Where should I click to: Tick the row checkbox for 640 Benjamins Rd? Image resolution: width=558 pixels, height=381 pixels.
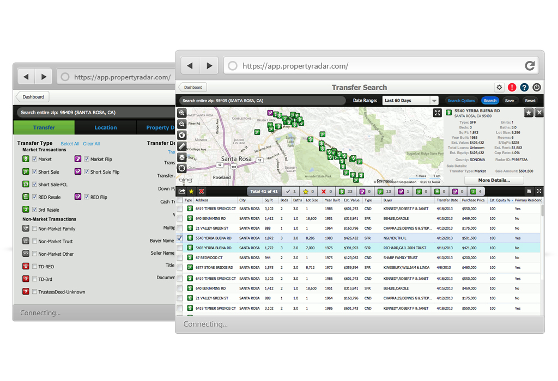180,218
